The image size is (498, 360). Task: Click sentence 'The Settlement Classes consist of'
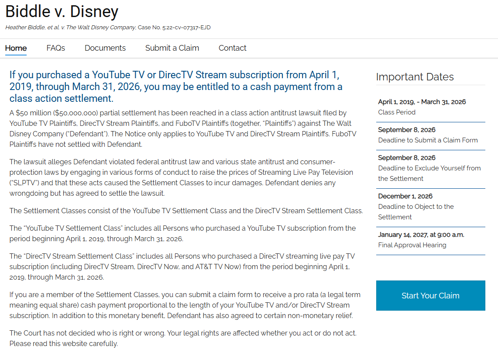point(186,211)
